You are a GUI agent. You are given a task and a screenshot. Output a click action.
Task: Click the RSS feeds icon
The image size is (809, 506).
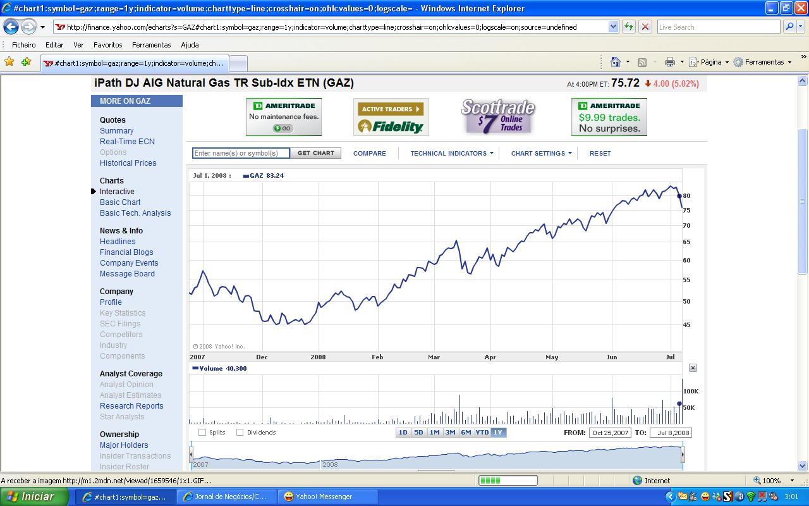(x=642, y=62)
